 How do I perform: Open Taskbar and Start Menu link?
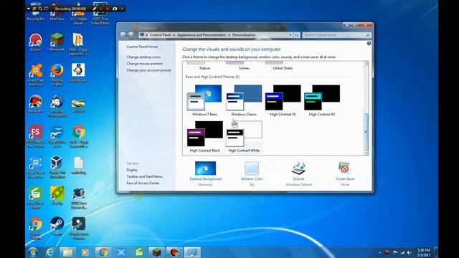click(x=145, y=176)
